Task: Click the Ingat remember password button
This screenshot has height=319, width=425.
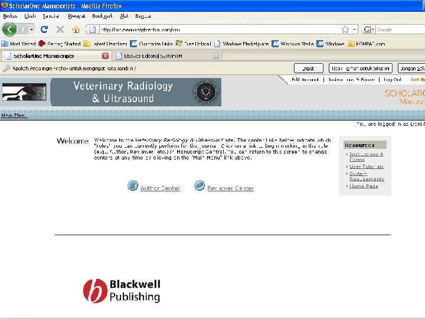Action: [x=309, y=69]
